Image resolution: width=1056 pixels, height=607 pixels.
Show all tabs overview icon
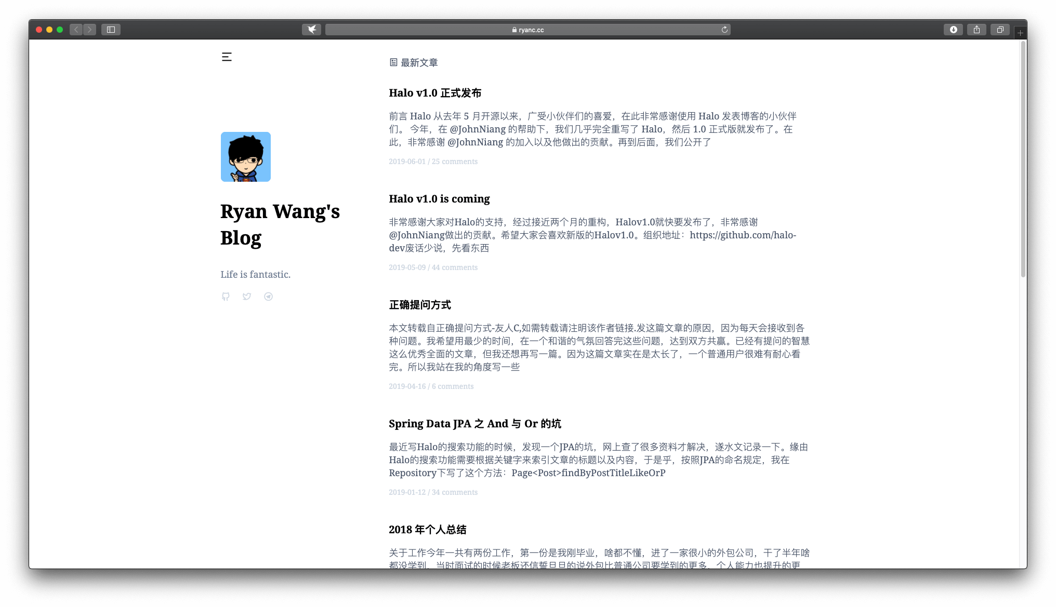coord(1000,30)
